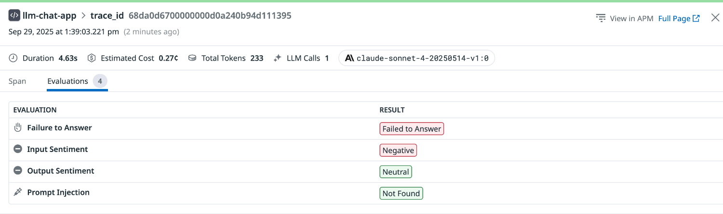Click the Negative sentiment result tag
Image resolution: width=723 pixels, height=214 pixels.
[398, 151]
